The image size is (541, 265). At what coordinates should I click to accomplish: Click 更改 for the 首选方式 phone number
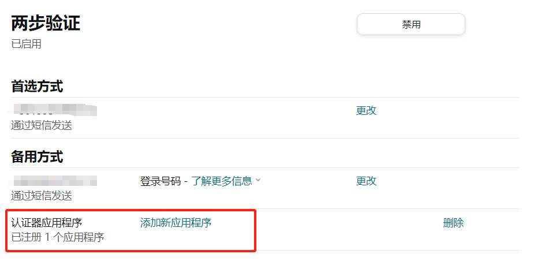(x=366, y=110)
